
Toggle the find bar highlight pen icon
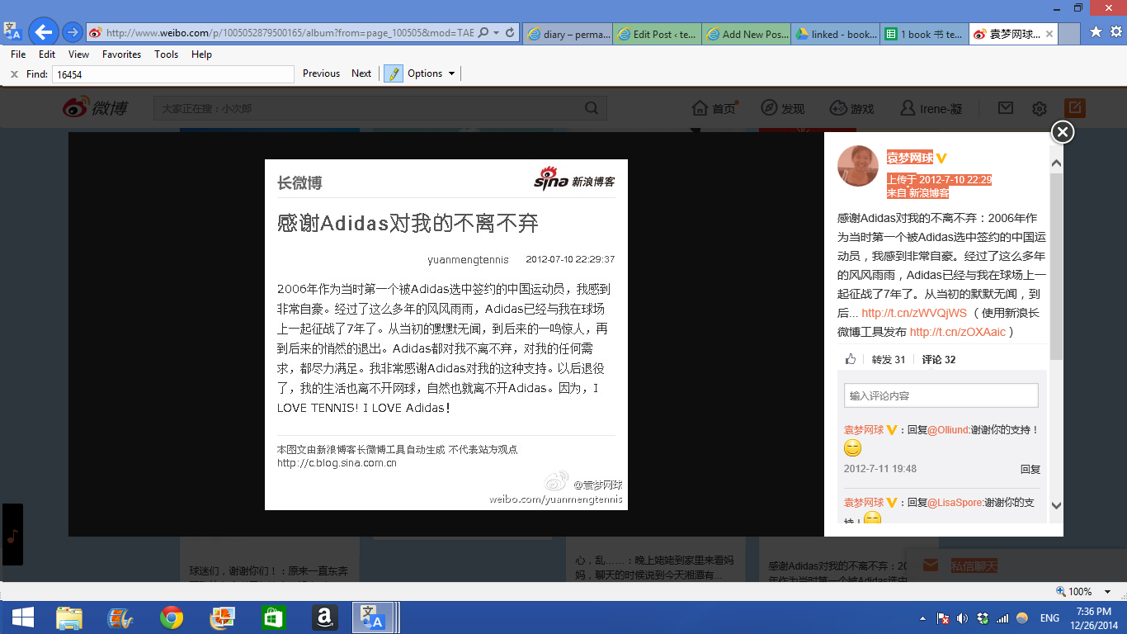coord(393,73)
